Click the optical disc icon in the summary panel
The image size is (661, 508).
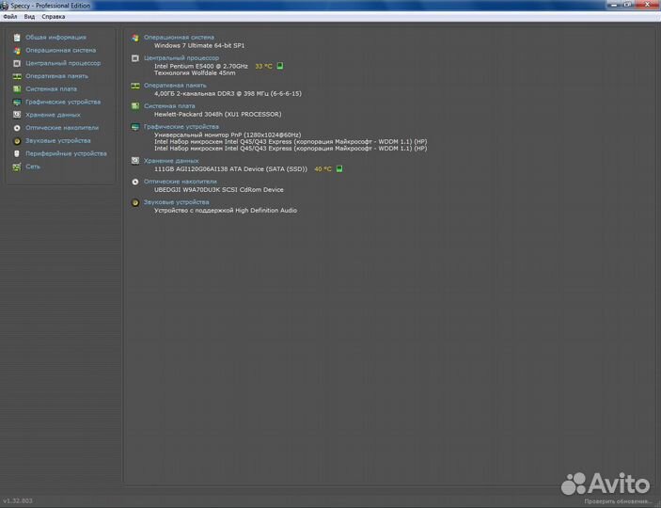(135, 182)
